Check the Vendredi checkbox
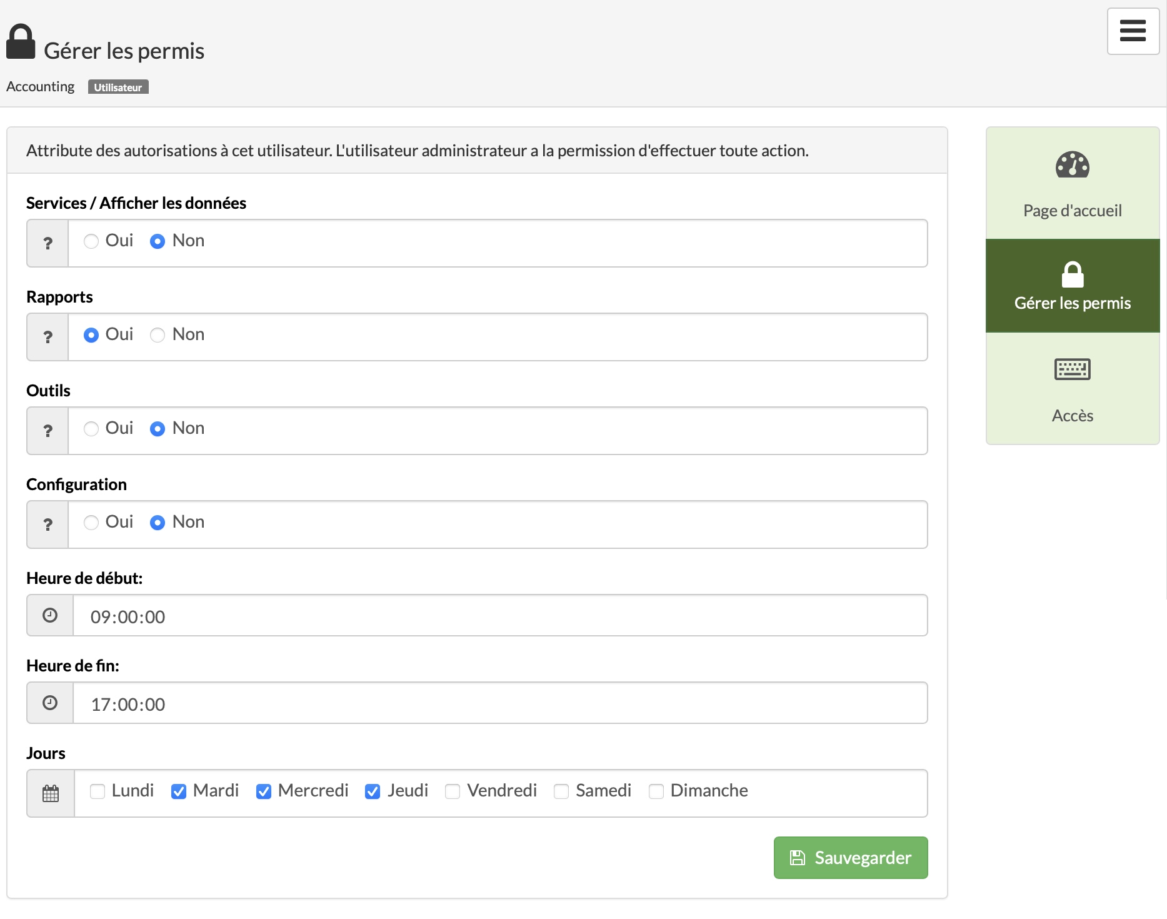Viewport: 1167px width, 919px height. click(453, 791)
